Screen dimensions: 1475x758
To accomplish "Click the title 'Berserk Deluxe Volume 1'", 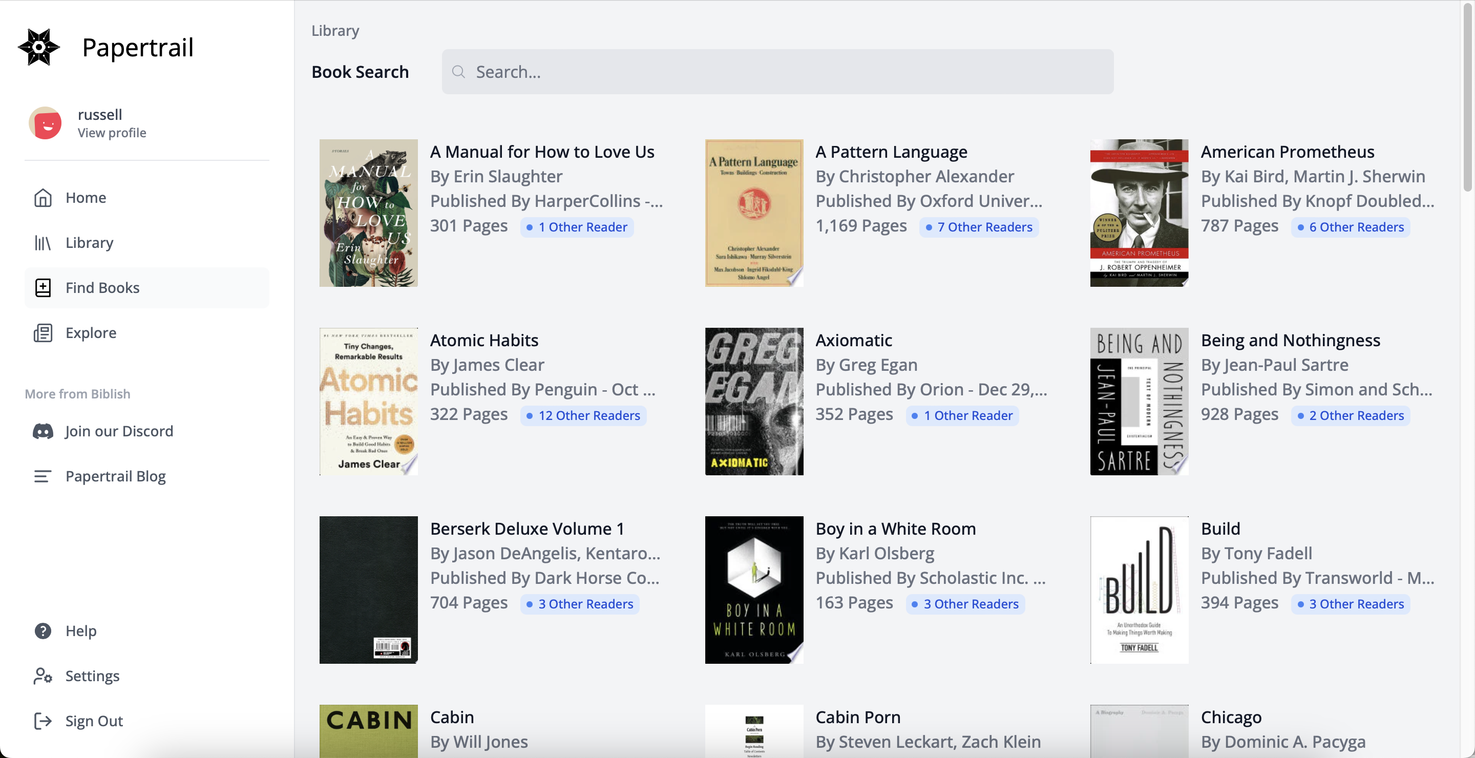I will coord(528,529).
